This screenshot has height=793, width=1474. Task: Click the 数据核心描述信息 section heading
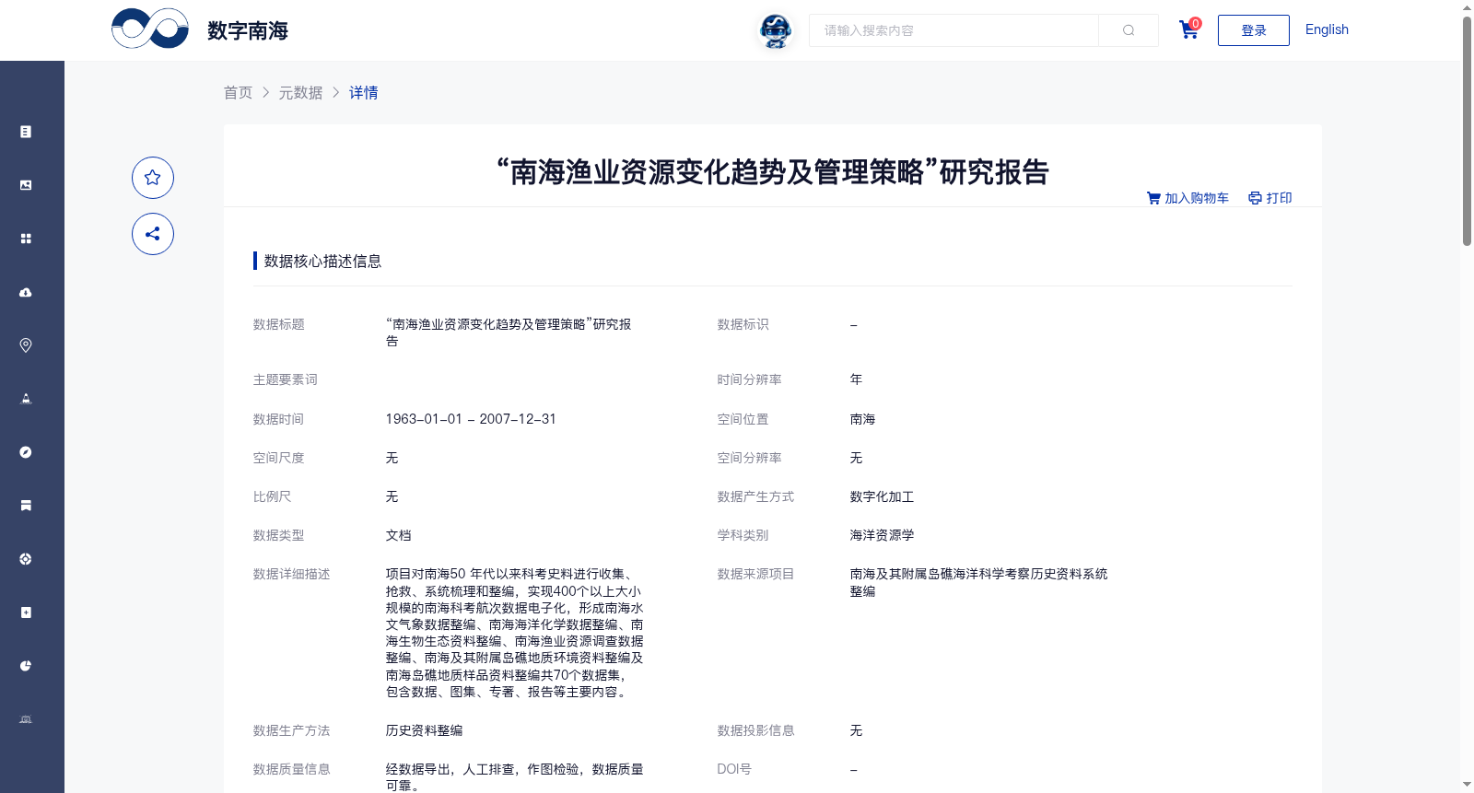pos(322,261)
